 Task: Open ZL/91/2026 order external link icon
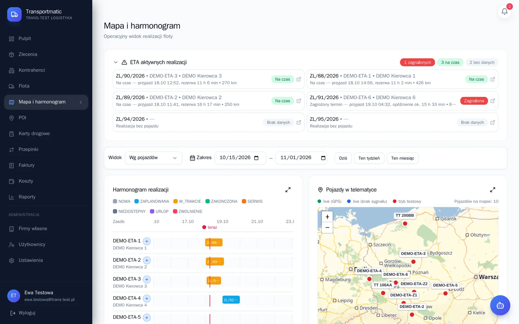[x=492, y=101]
